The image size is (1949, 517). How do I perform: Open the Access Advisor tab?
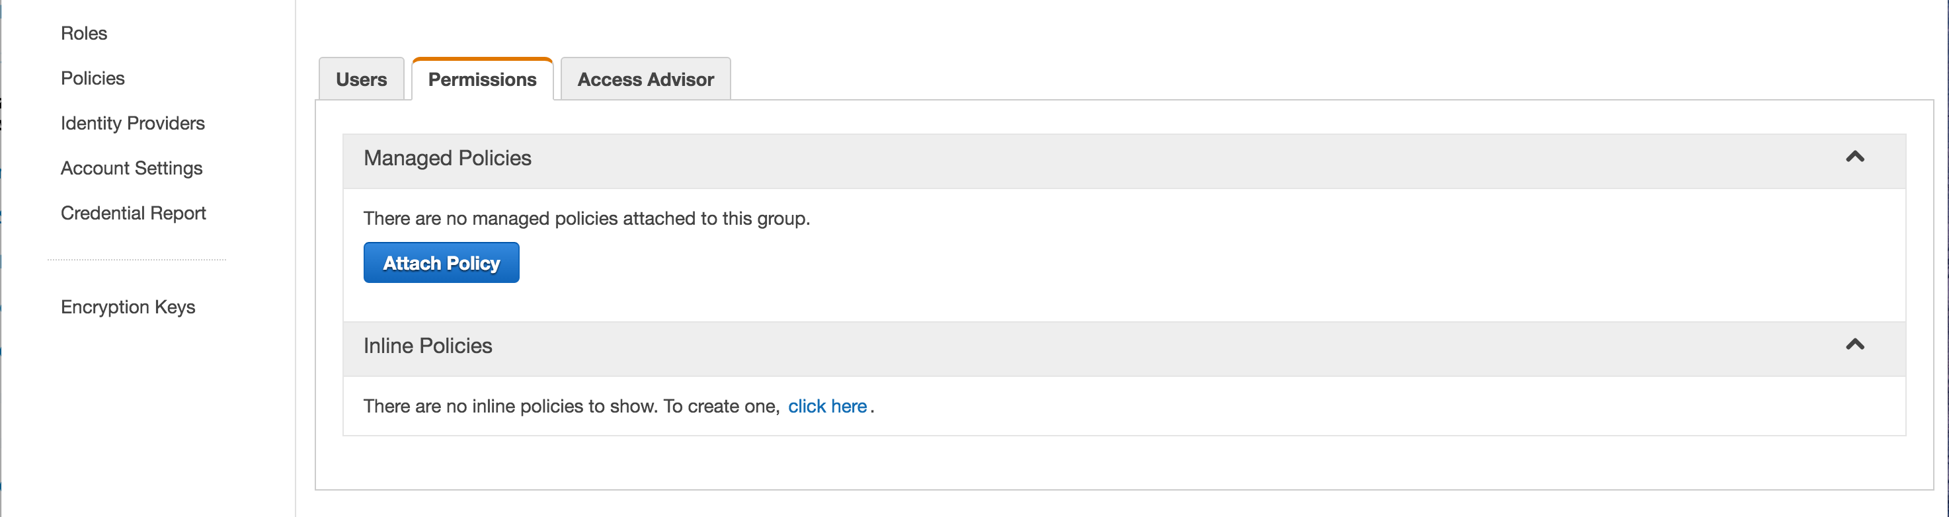[645, 79]
